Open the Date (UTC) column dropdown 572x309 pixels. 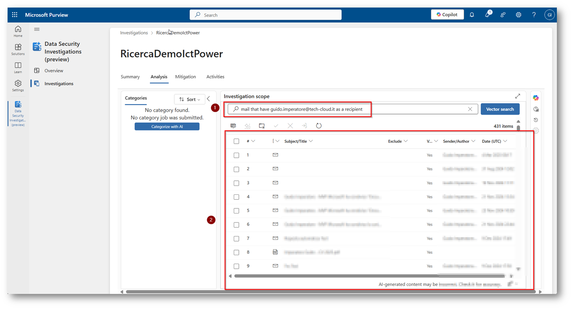[x=505, y=141]
